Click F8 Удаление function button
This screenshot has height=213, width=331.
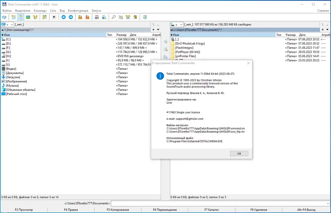coord(259,210)
